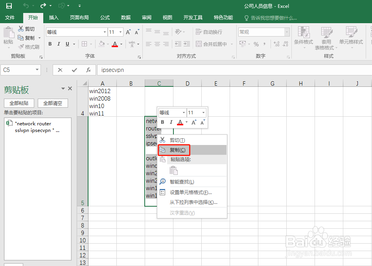Open the ribbon font name dropdown (等线)
Image resolution: width=372 pixels, height=266 pixels.
tap(105, 32)
